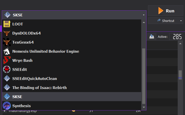This screenshot has height=115, width=185.
Task: Choose DynDOLODx64 from the list
Action: 71,33
